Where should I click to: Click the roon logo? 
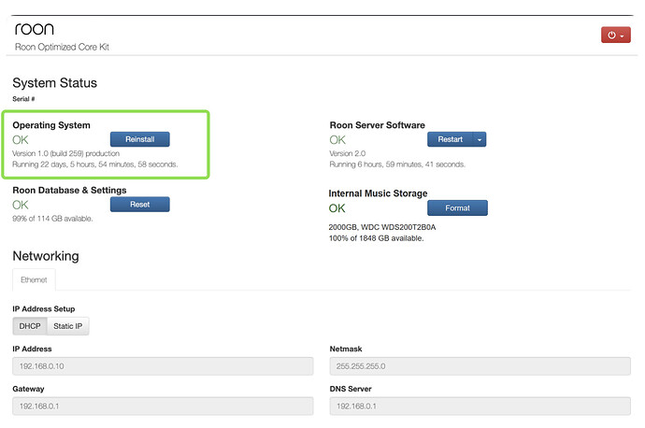35,29
